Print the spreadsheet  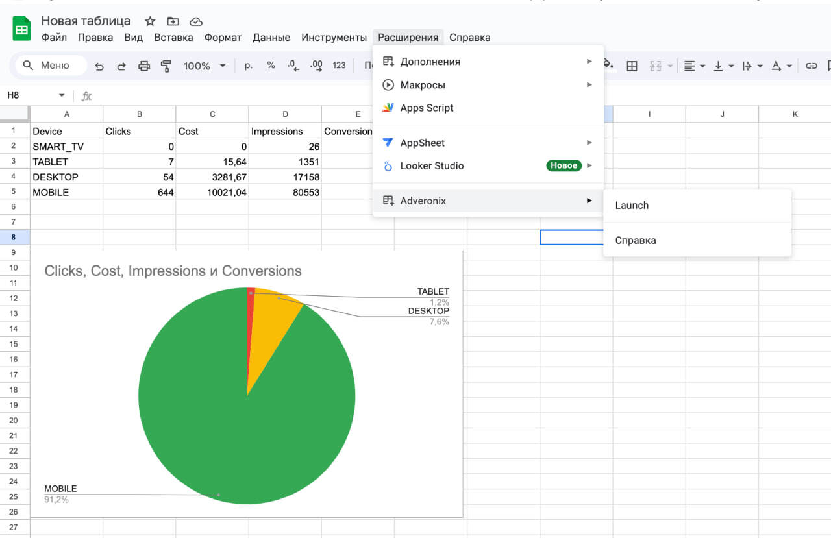(144, 66)
